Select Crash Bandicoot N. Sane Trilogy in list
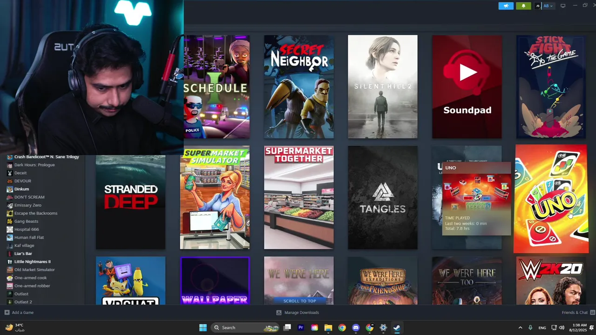 point(47,157)
